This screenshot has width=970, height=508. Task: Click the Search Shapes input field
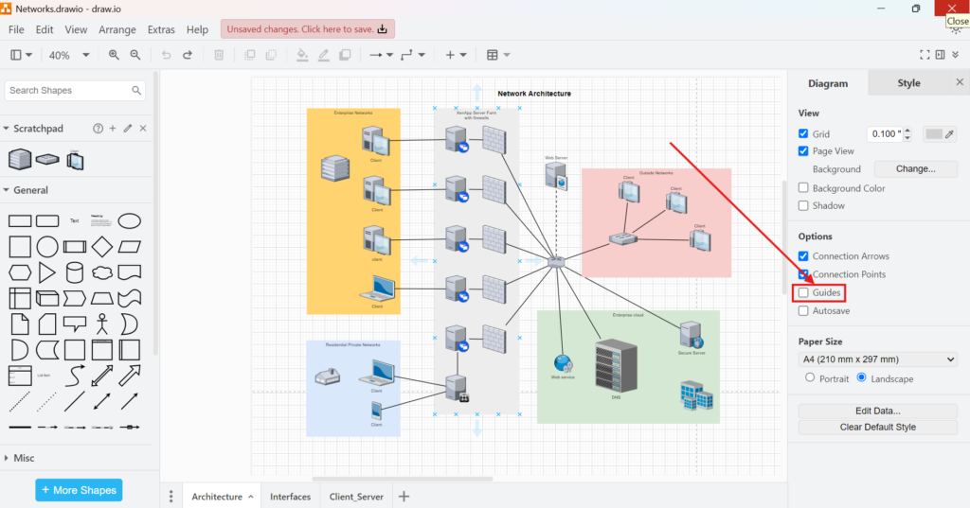pyautogui.click(x=68, y=91)
